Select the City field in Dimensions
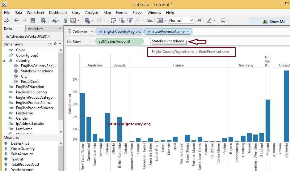 click(24, 76)
